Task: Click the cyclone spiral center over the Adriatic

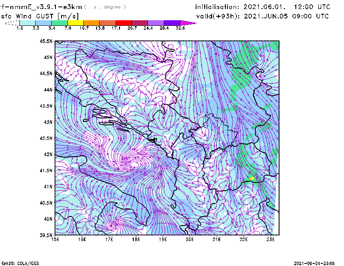Action: click(x=135, y=164)
